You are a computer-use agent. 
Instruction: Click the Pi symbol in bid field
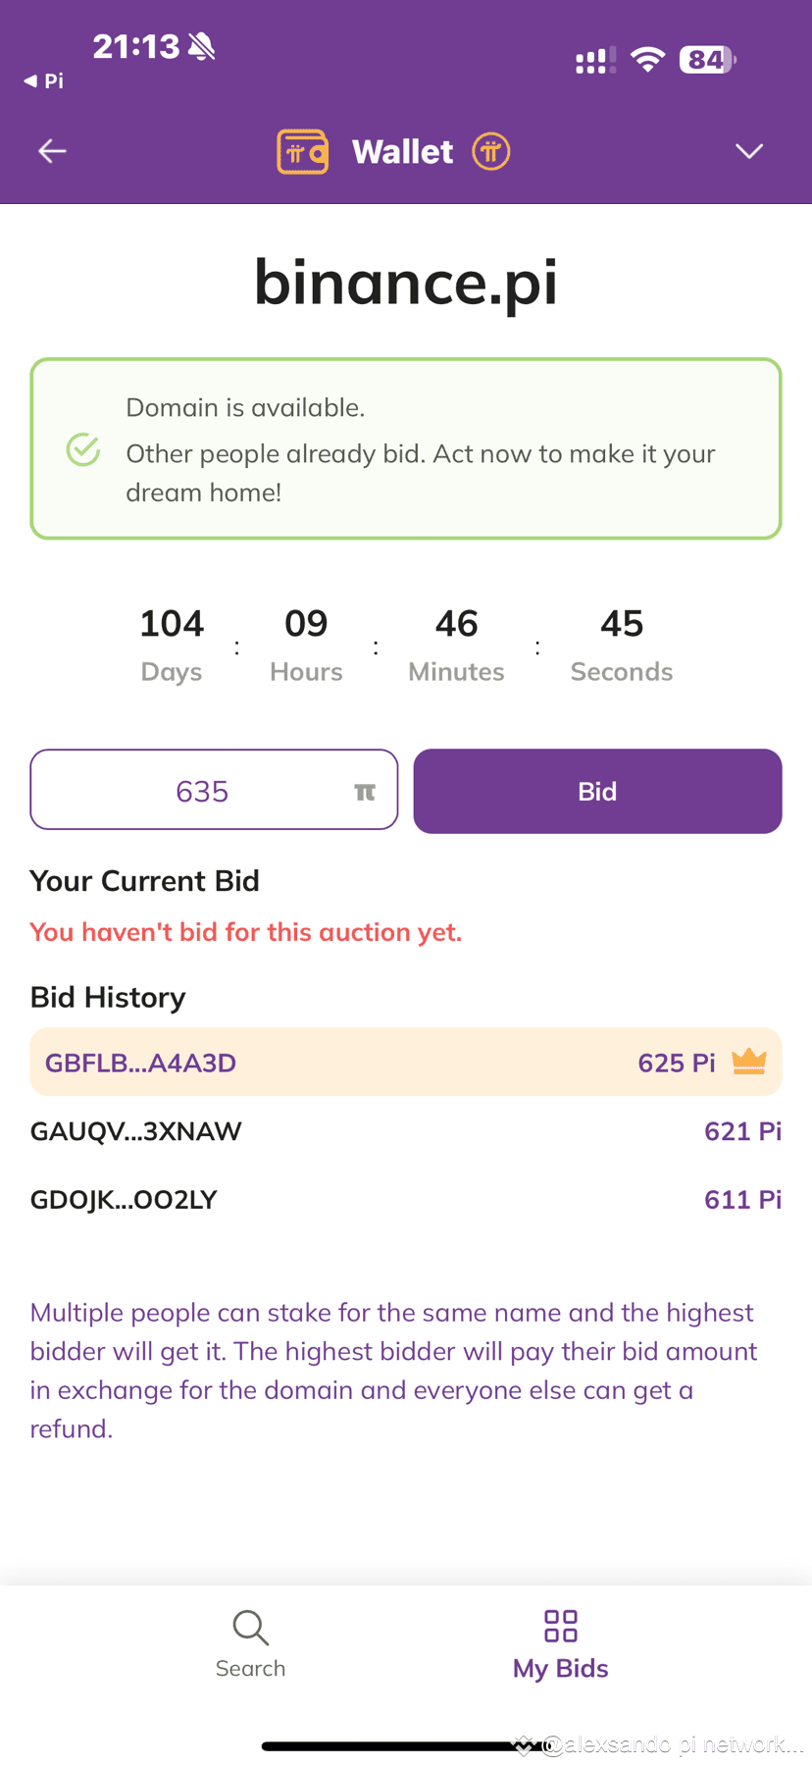pos(365,792)
